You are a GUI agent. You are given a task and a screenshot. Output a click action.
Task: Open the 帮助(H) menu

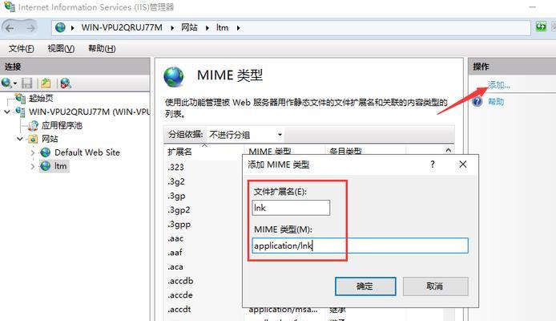click(x=102, y=49)
